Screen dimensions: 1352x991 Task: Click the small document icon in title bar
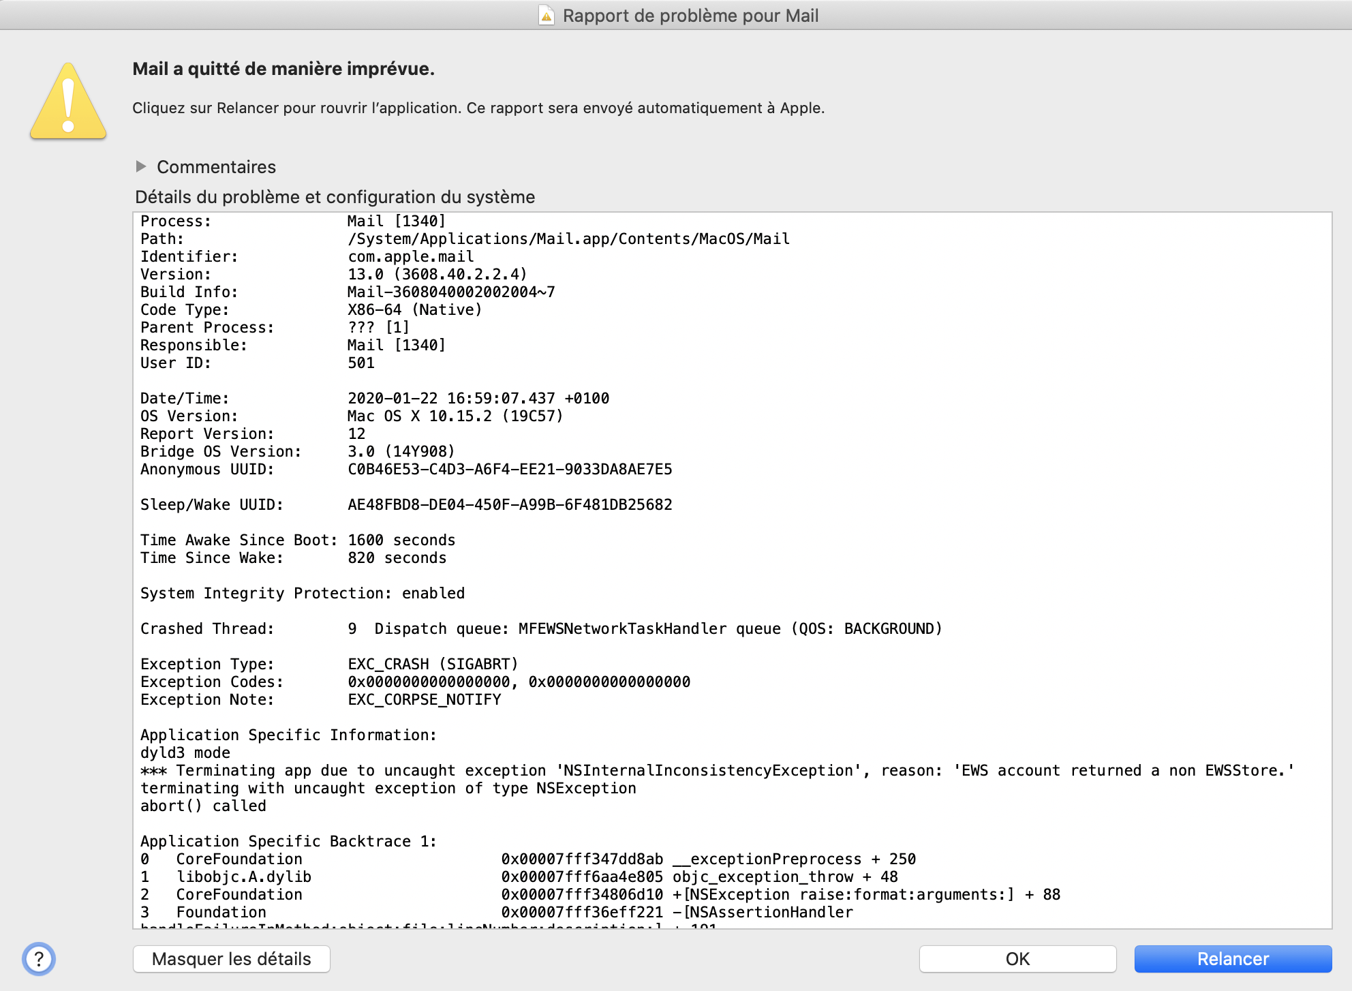pyautogui.click(x=546, y=15)
